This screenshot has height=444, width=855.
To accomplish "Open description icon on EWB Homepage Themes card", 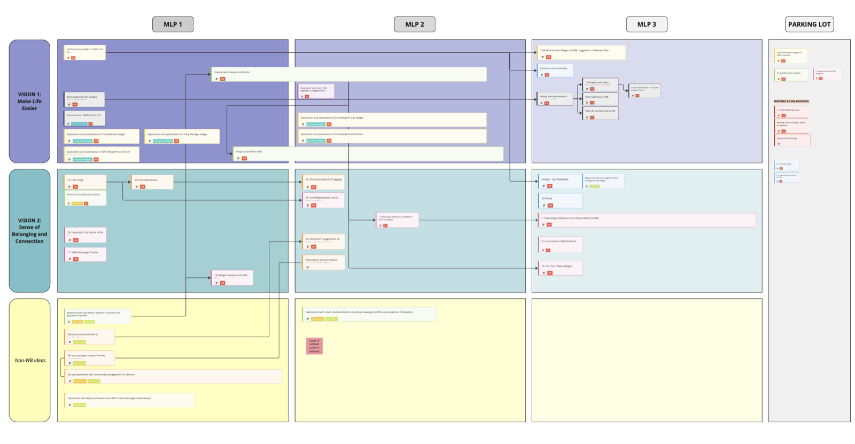I will [70, 259].
